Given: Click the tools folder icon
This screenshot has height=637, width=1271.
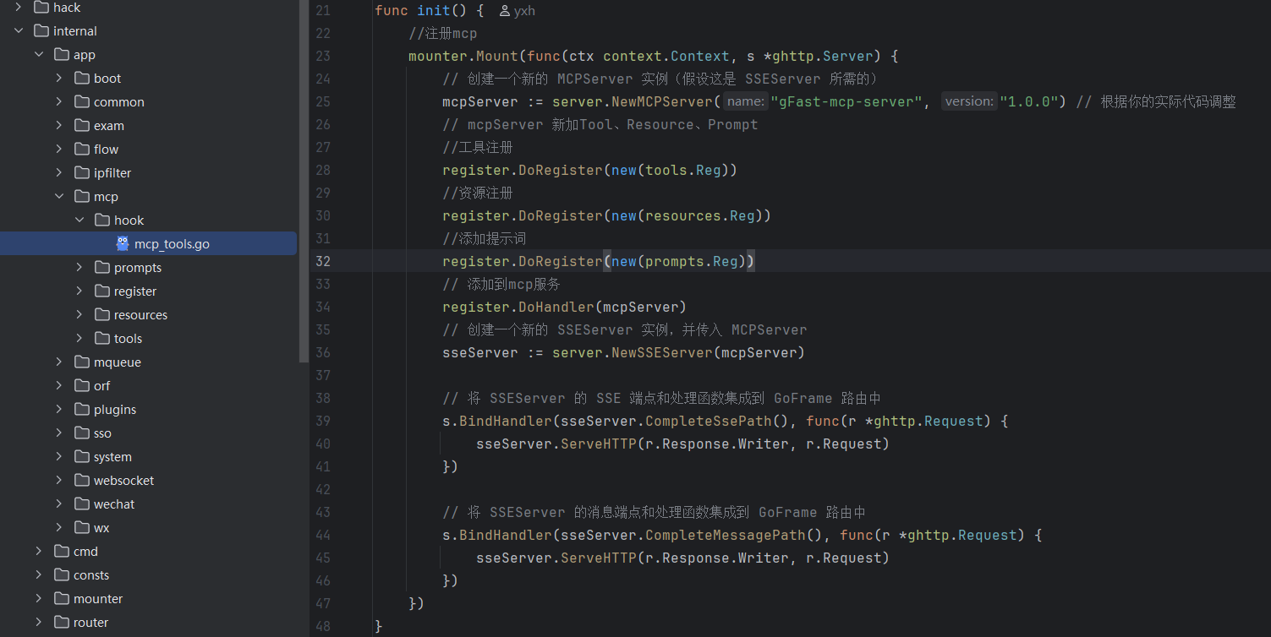Looking at the screenshot, I should point(101,339).
